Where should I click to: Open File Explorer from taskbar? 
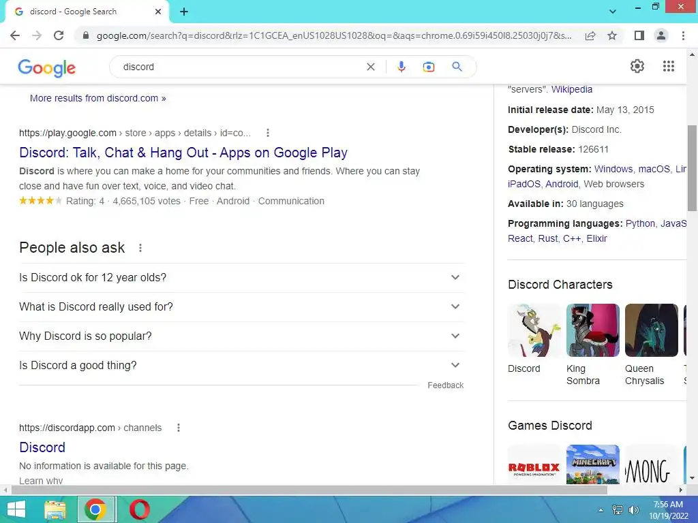coord(55,509)
